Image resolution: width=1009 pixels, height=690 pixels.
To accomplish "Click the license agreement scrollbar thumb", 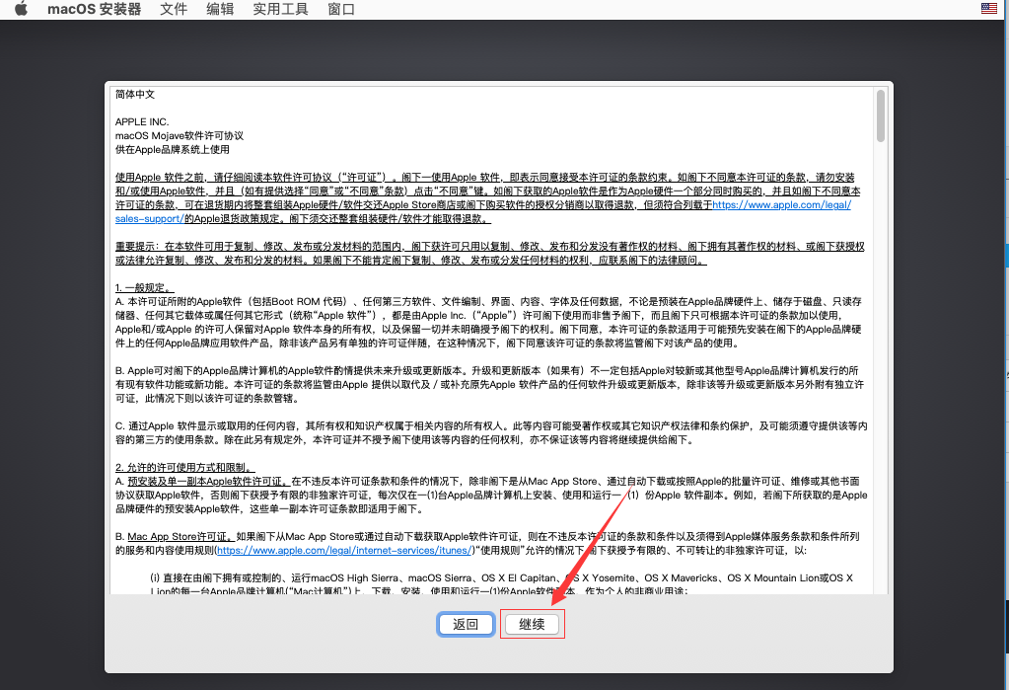I will tap(880, 116).
